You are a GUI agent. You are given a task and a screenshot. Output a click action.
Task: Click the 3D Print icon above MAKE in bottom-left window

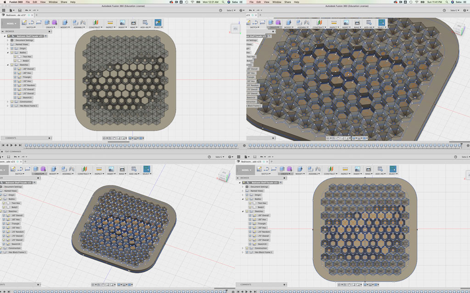point(123,169)
